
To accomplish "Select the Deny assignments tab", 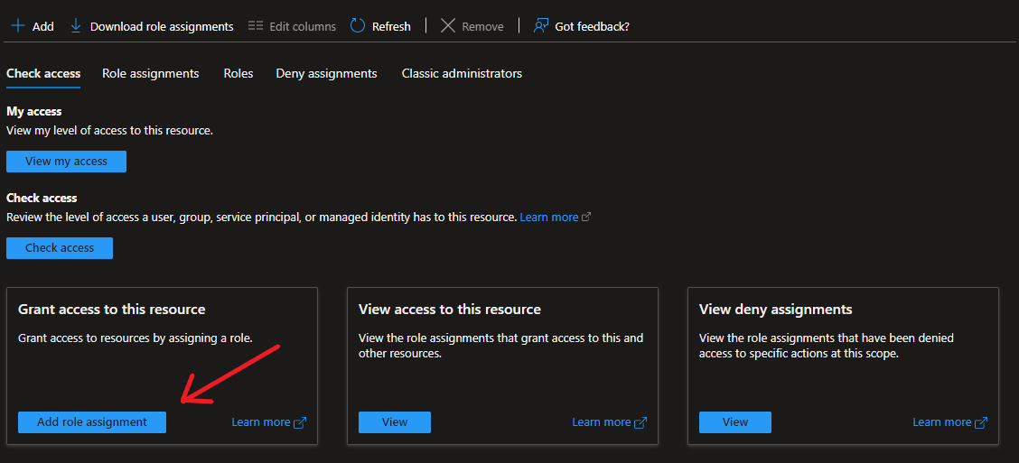I will click(x=326, y=73).
